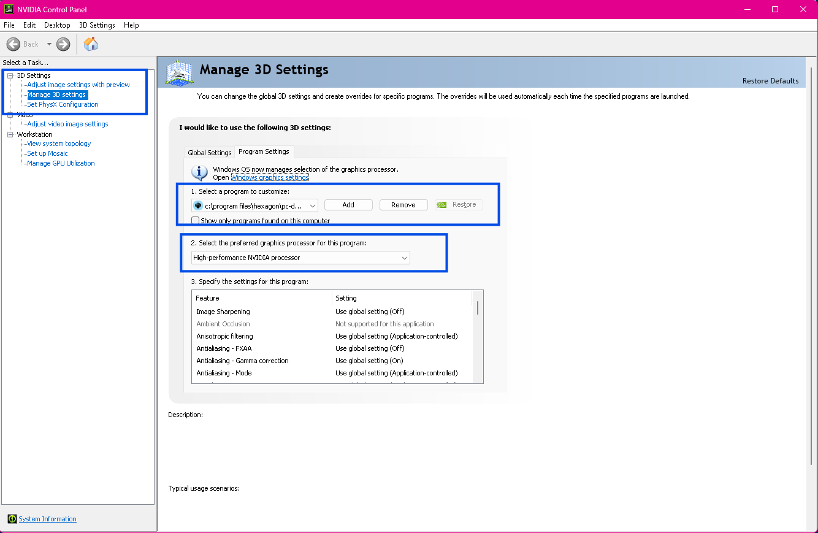Open View system topology
818x533 pixels.
(59, 144)
